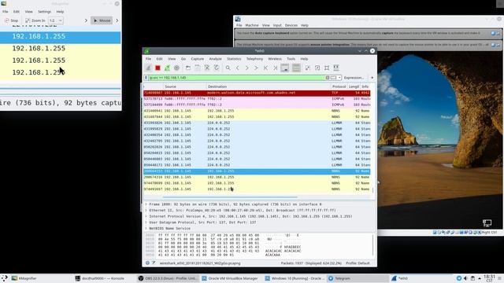Save the capture file icon in Wireshark toolbar

pyautogui.click(x=198, y=68)
